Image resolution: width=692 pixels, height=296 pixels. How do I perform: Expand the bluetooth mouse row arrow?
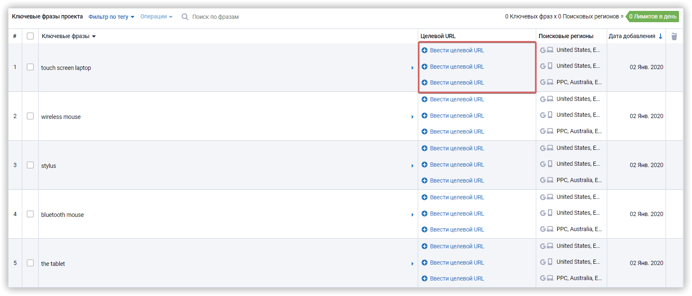pyautogui.click(x=412, y=215)
